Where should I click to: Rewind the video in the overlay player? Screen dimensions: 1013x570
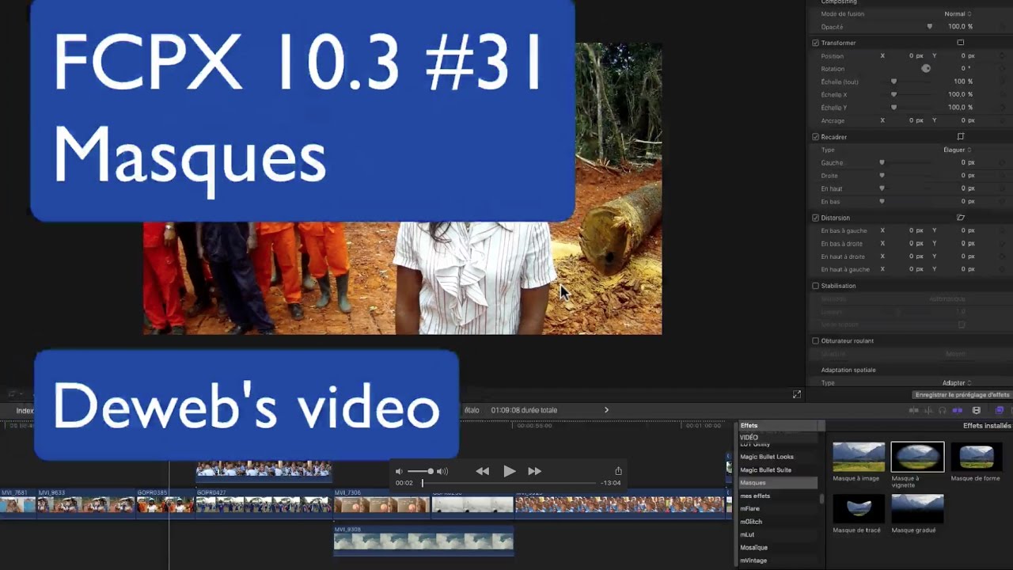point(482,471)
